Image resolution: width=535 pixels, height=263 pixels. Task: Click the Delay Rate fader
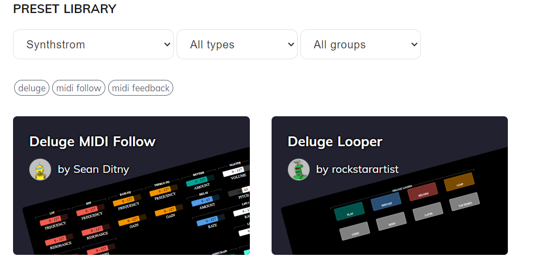[211, 220]
